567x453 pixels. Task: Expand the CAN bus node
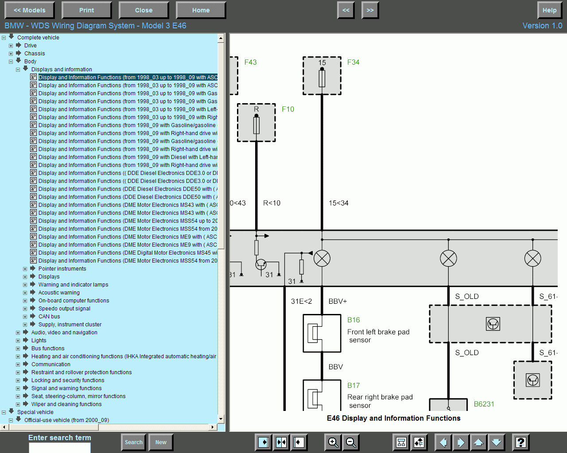click(25, 317)
